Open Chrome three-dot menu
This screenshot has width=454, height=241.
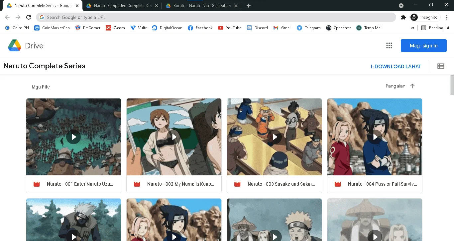tap(446, 17)
